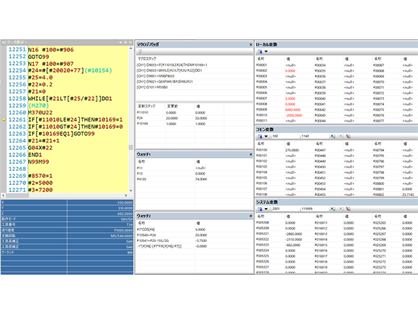Click the Local Variables display settings icon

click(x=260, y=52)
